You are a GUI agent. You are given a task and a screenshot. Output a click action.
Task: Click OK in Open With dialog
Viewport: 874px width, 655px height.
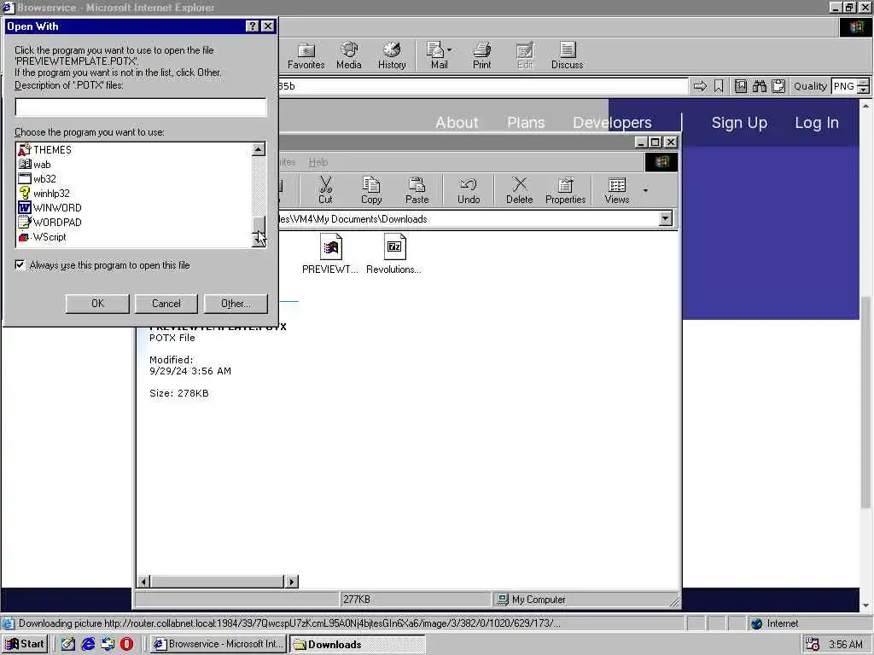(x=97, y=304)
